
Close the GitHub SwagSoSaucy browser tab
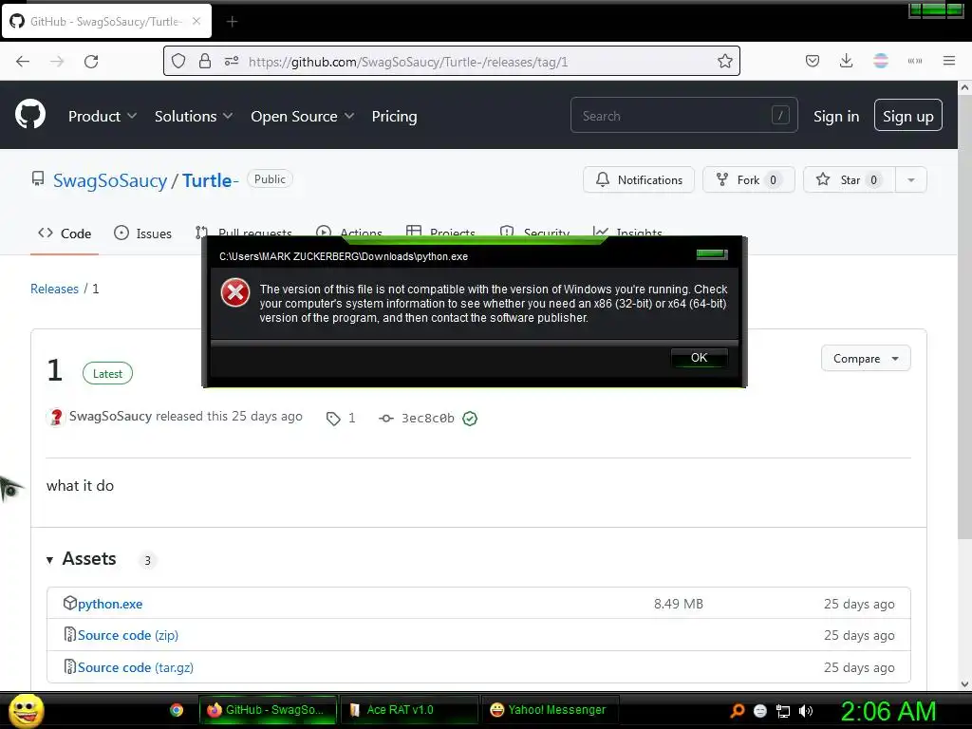196,21
